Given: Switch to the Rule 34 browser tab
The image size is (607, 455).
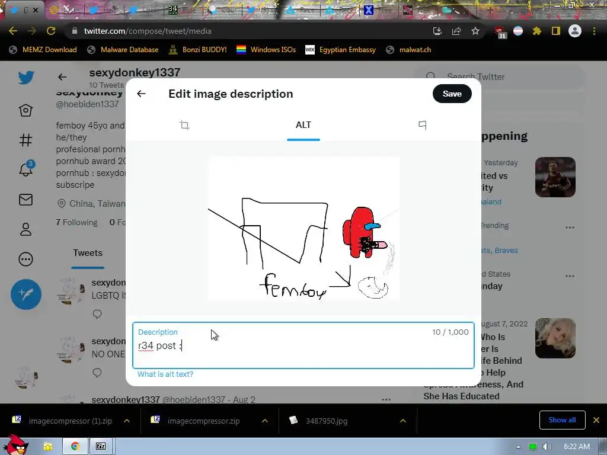Looking at the screenshot, I should click(x=183, y=10).
